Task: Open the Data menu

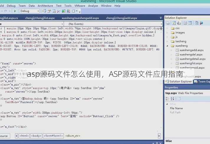Action: 32,6
